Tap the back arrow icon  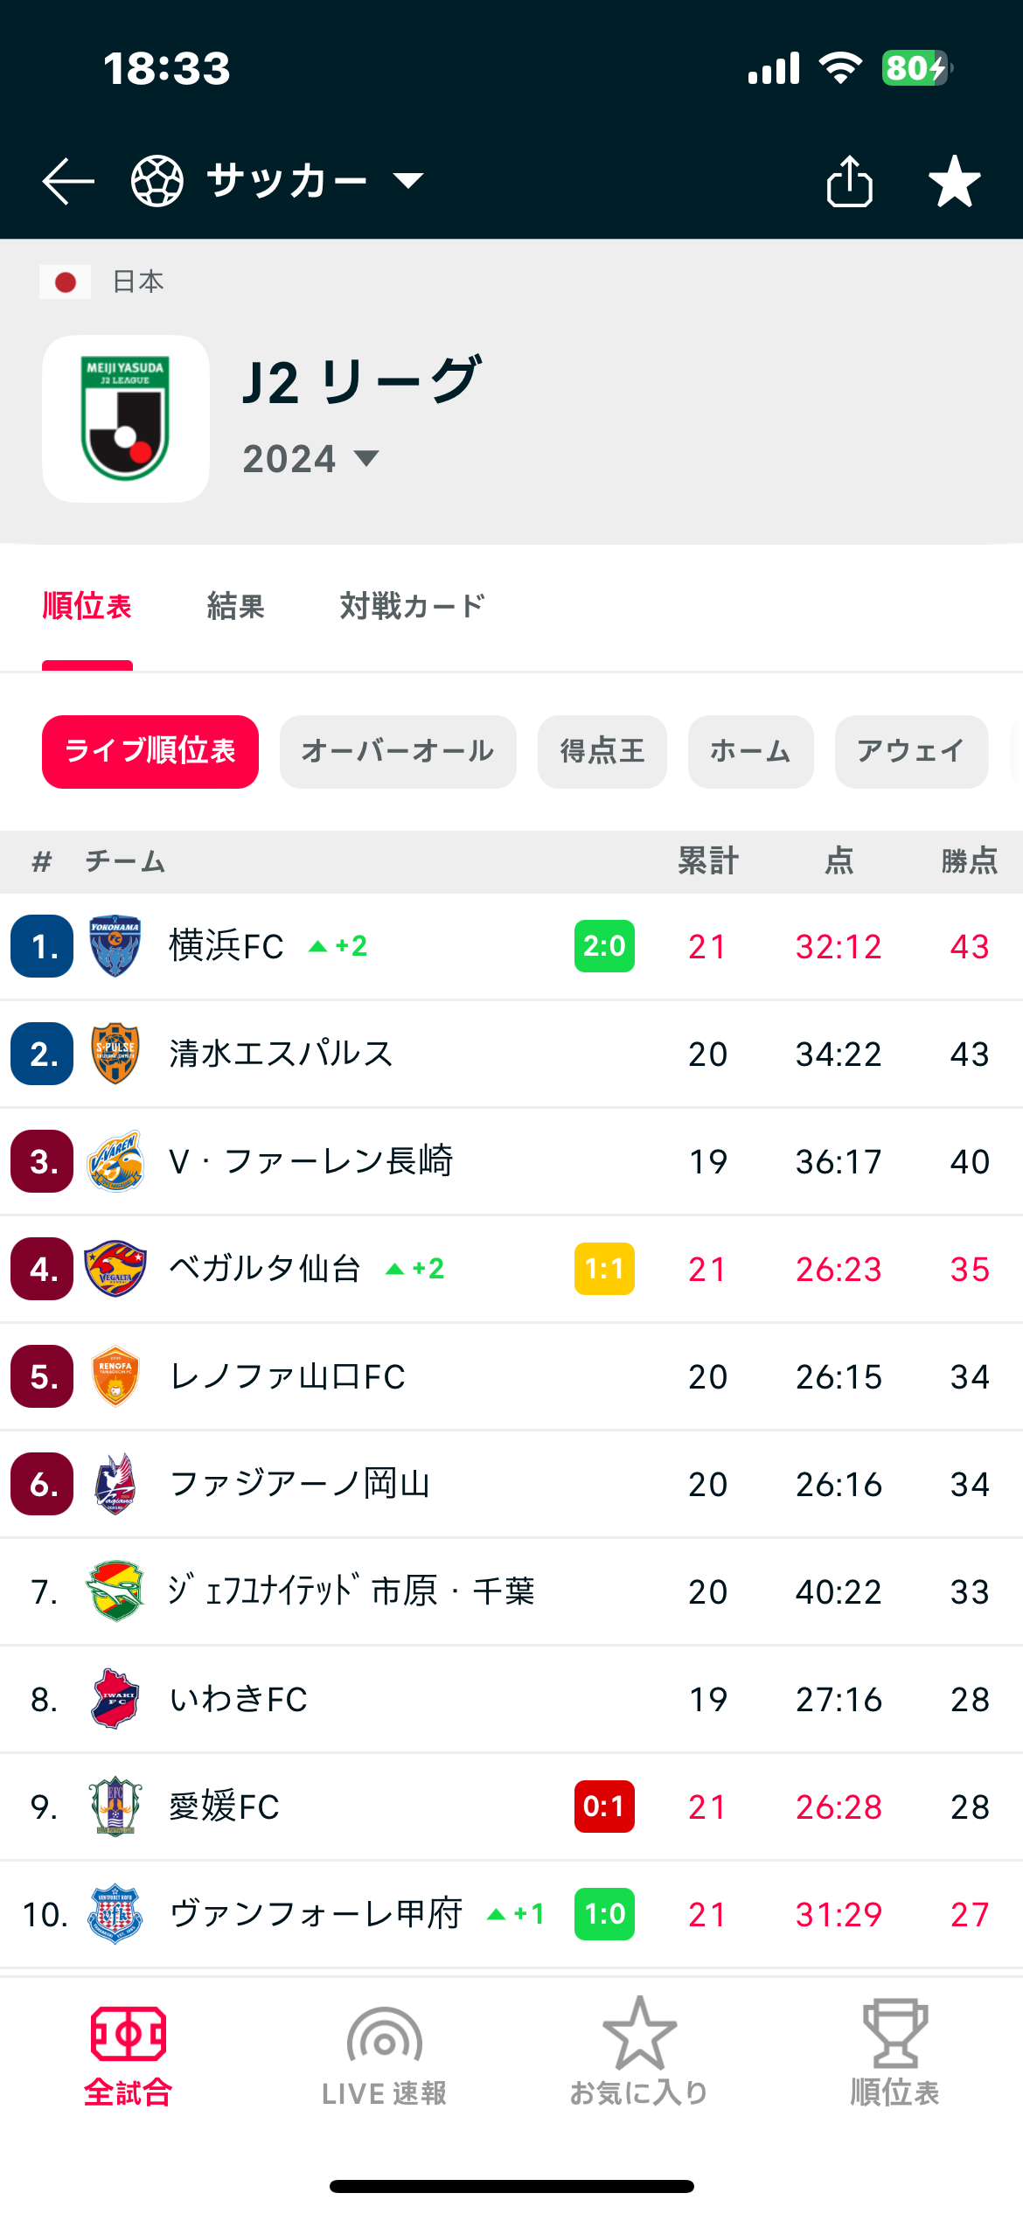pos(68,182)
